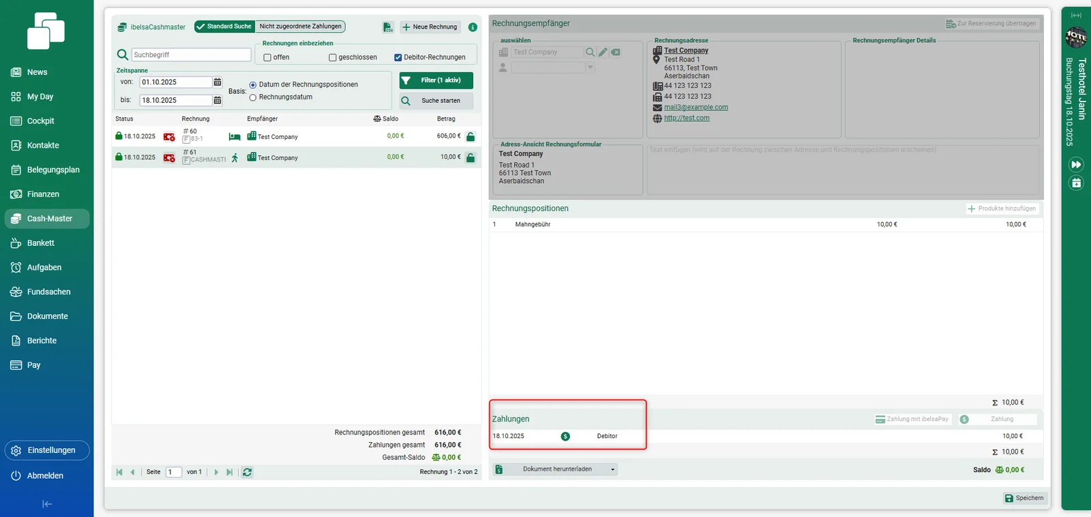Click the dollar icon on the Debitor payment row

click(565, 437)
